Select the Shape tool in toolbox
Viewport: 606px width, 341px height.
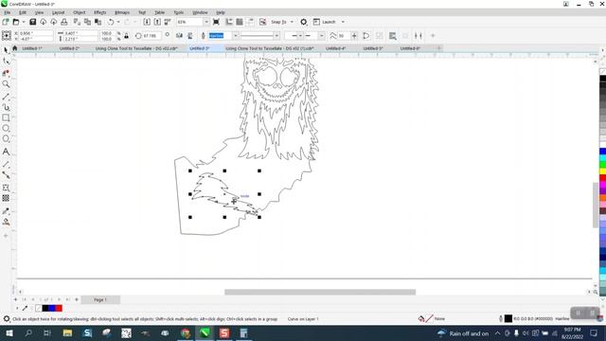pos(6,61)
